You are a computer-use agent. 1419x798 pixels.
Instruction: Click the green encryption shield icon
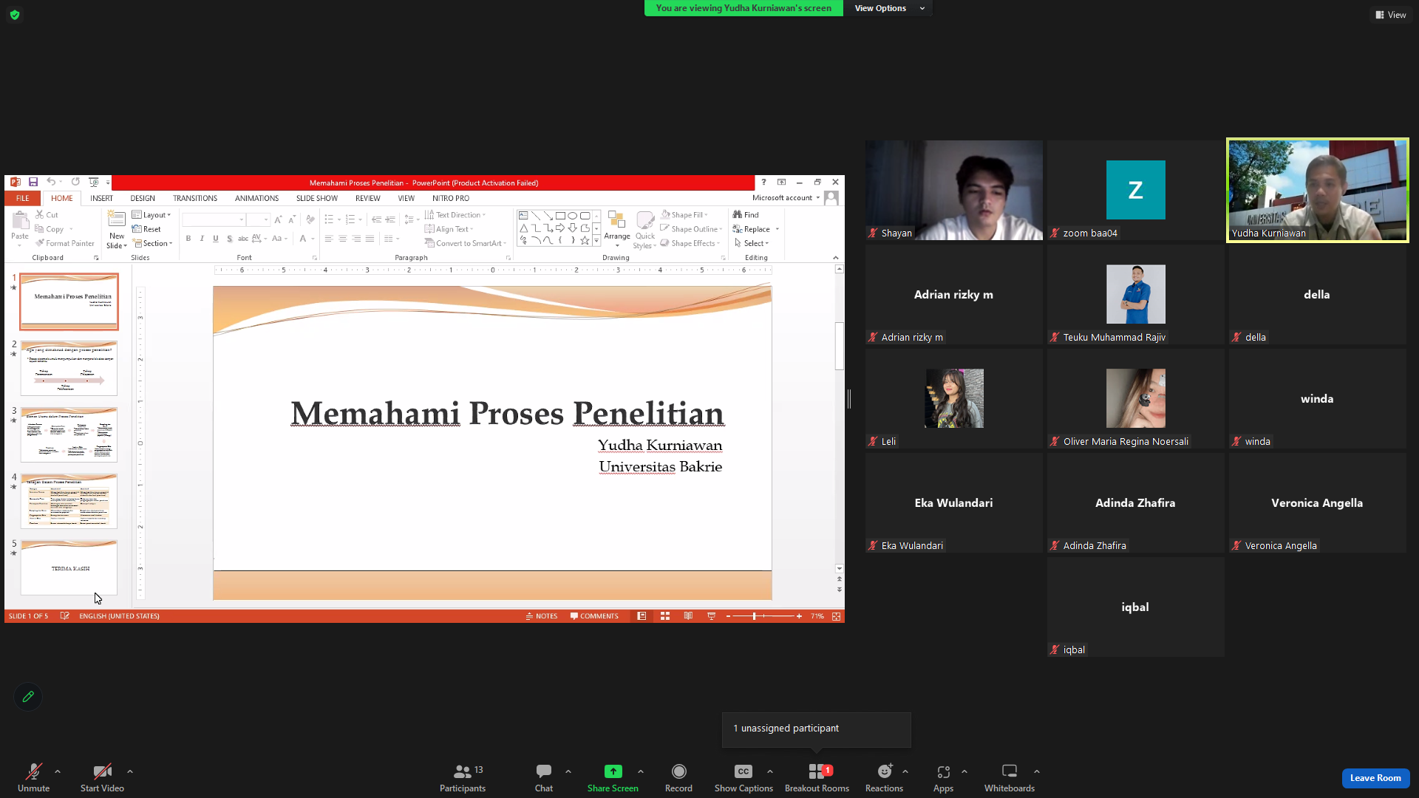coord(15,15)
